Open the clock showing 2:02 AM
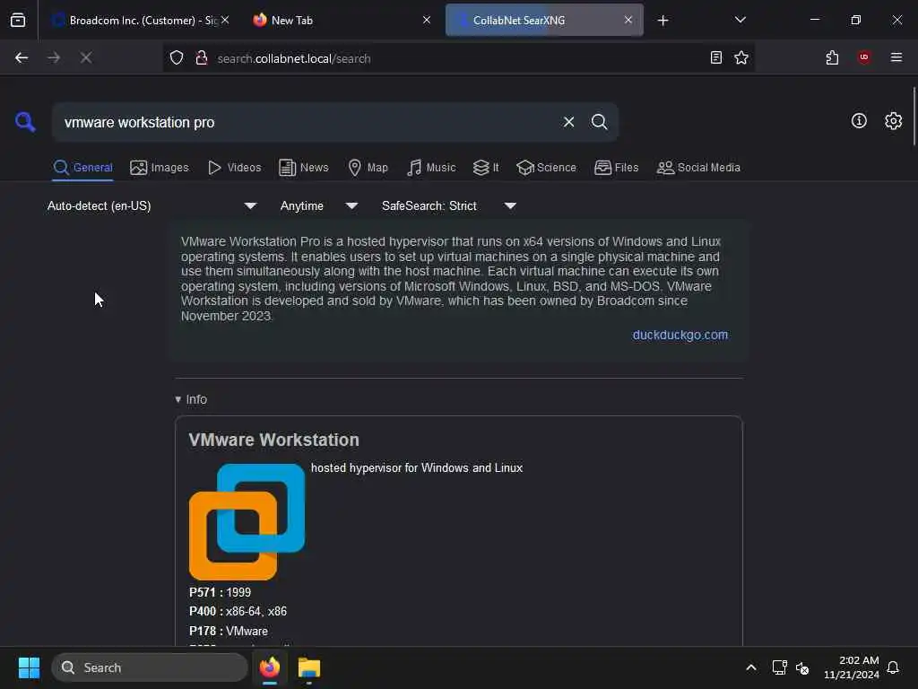Viewport: 918px width, 689px height. (852, 667)
